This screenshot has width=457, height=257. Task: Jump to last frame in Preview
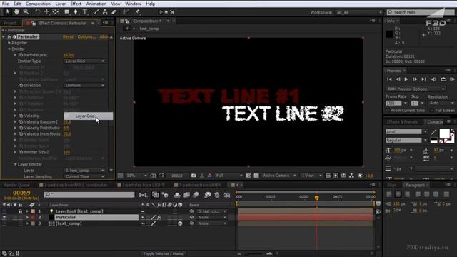tap(423, 79)
